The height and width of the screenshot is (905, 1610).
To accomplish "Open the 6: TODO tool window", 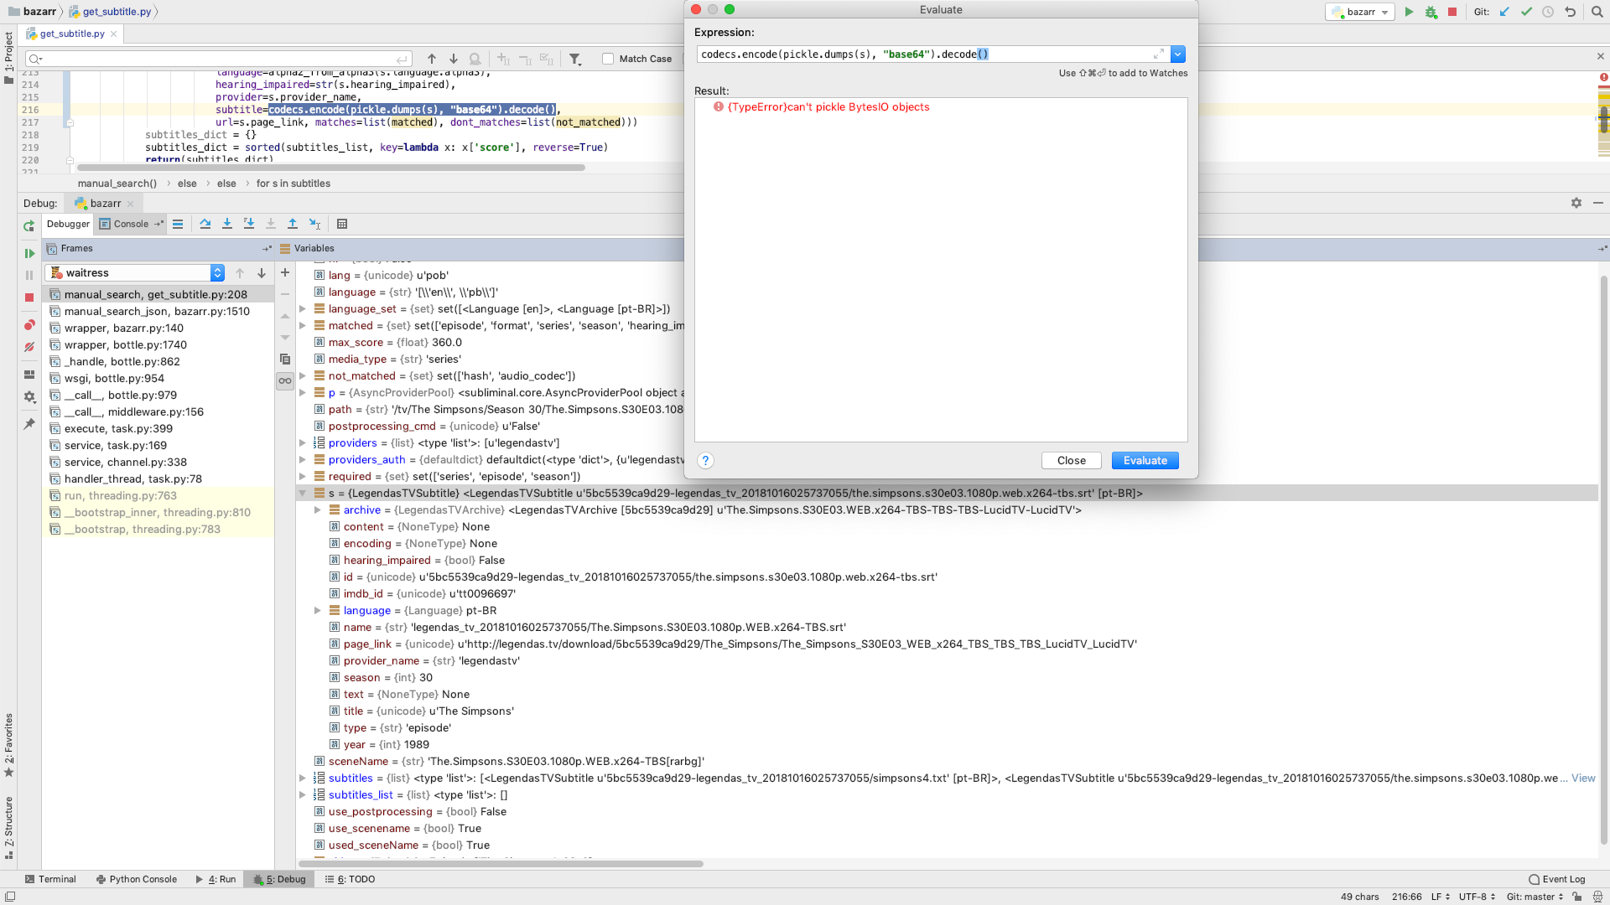I will (351, 879).
